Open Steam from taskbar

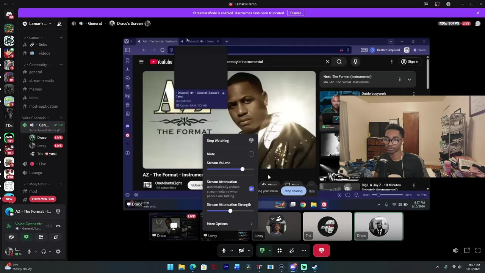(x=314, y=267)
